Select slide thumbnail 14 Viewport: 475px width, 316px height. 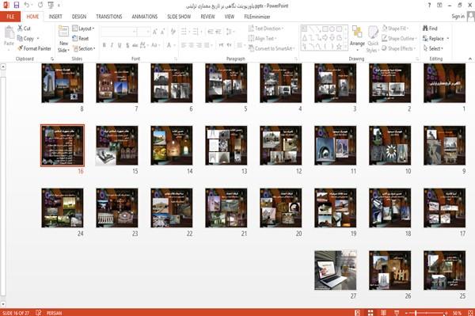coord(172,146)
